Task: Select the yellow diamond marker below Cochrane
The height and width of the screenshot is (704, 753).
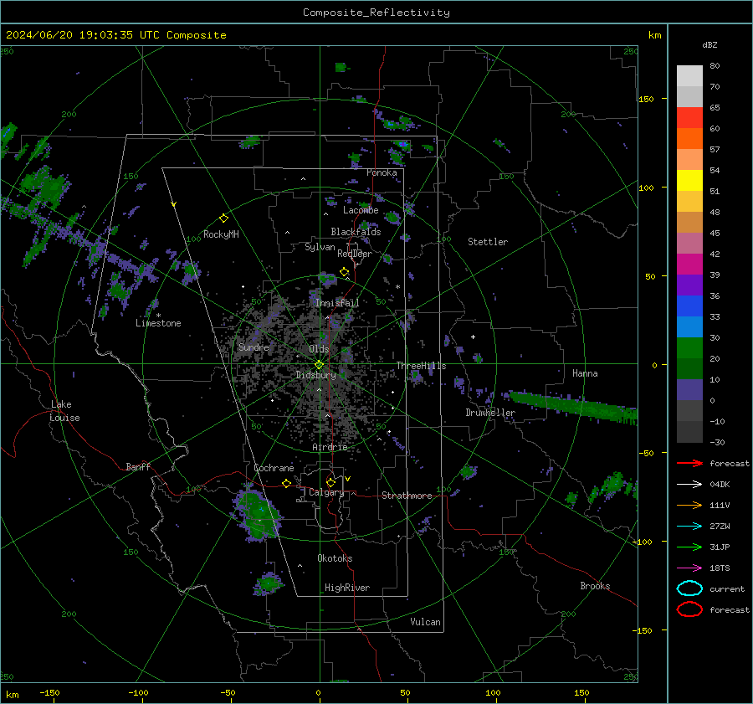Action: coord(287,484)
